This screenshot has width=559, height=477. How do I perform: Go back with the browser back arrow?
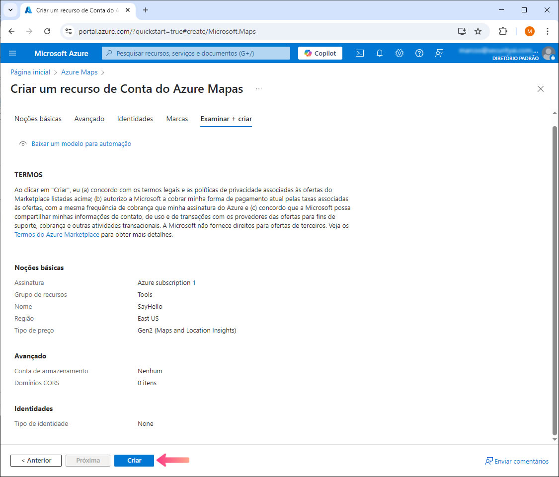tap(11, 31)
